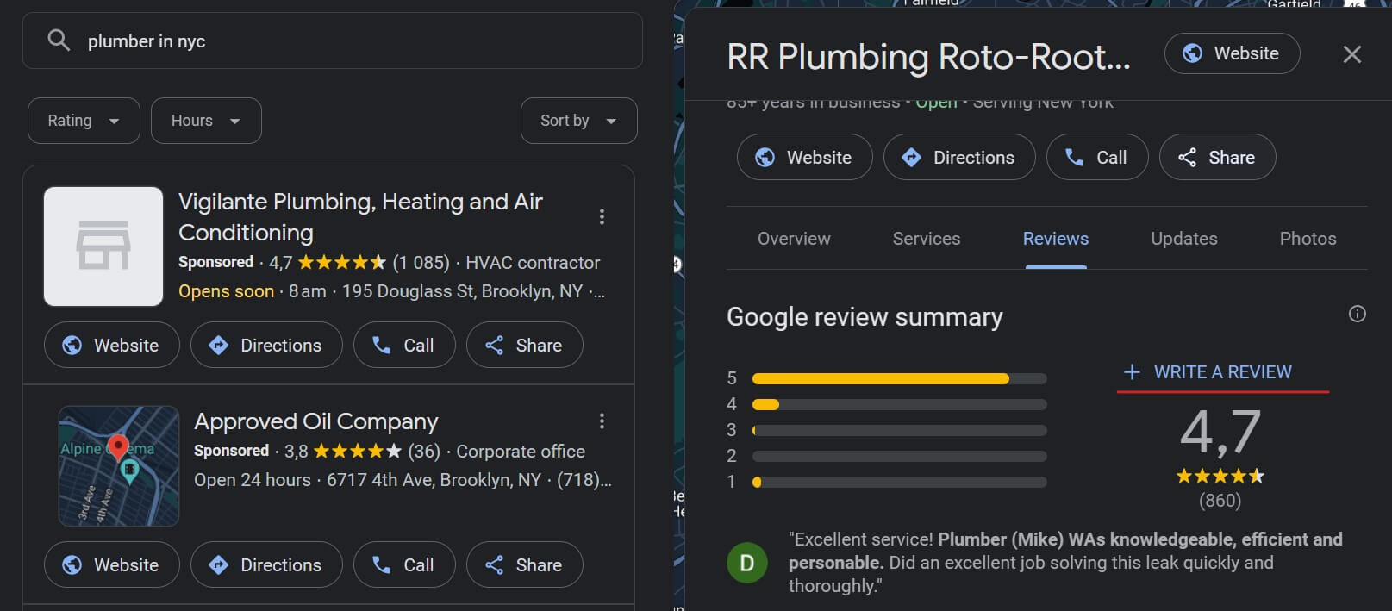Click the 1-star rating bar
Image resolution: width=1392 pixels, height=611 pixels.
(899, 482)
